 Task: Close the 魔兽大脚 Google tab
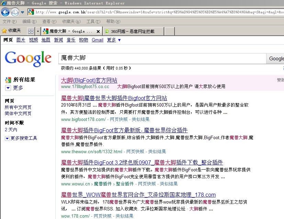point(98,32)
